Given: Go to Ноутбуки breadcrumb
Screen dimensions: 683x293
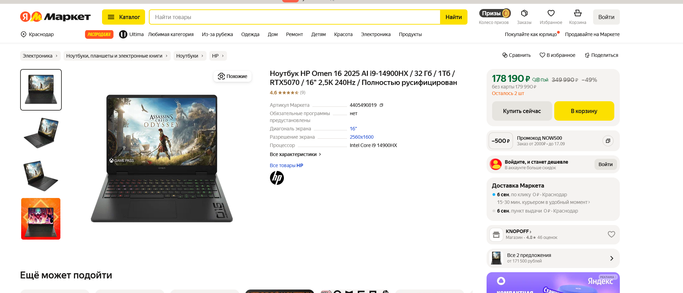Looking at the screenshot, I should click(x=190, y=56).
